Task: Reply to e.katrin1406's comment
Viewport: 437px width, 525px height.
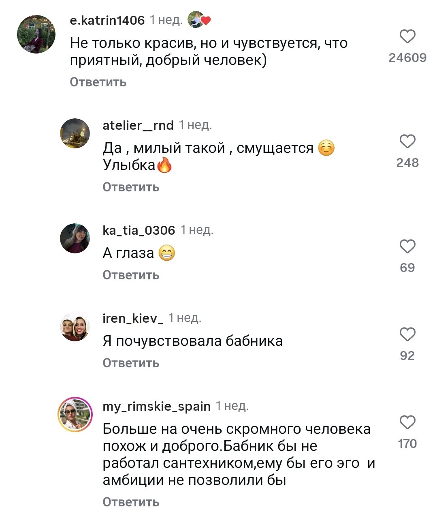Action: [98, 82]
